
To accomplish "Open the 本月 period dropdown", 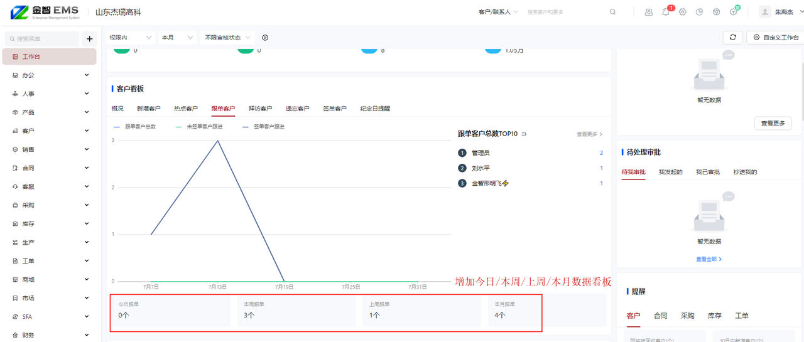I will pos(177,38).
